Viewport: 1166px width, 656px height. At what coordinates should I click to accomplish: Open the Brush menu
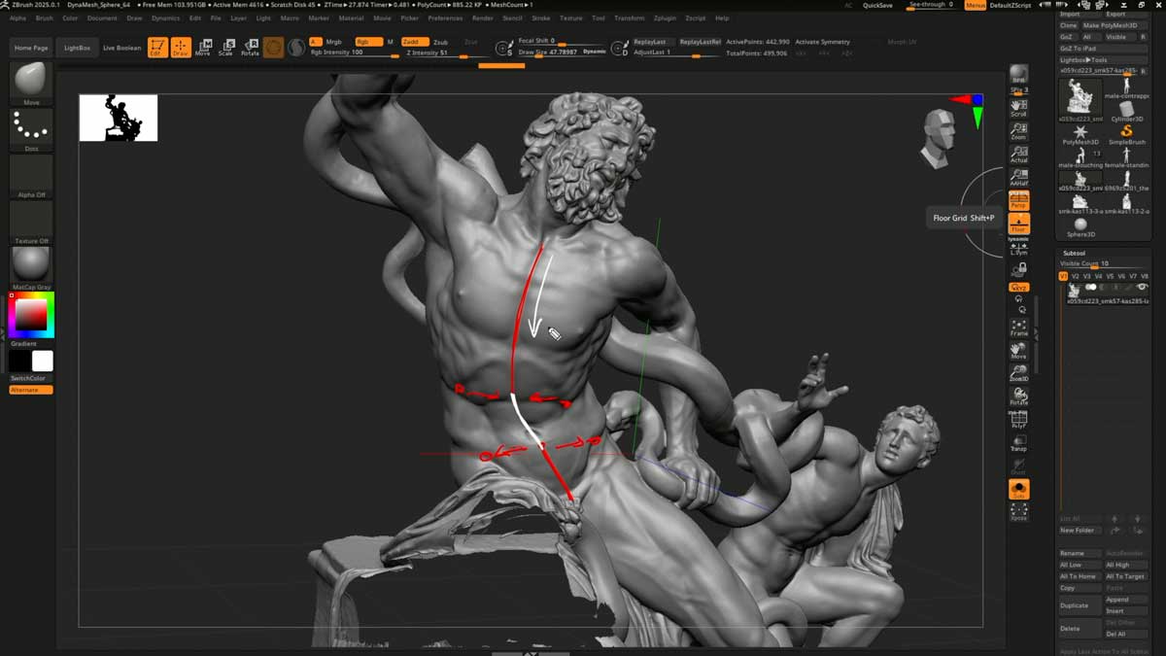click(44, 17)
